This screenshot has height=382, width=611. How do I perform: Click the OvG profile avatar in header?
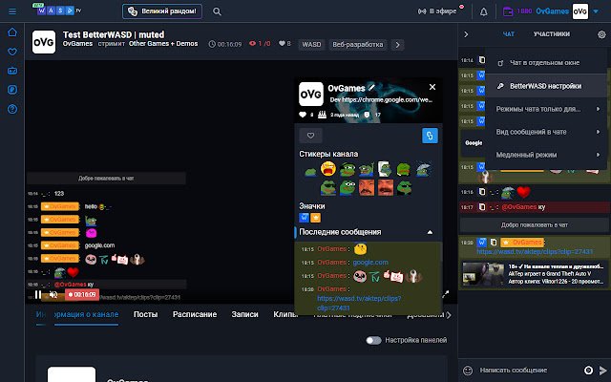[x=579, y=11]
